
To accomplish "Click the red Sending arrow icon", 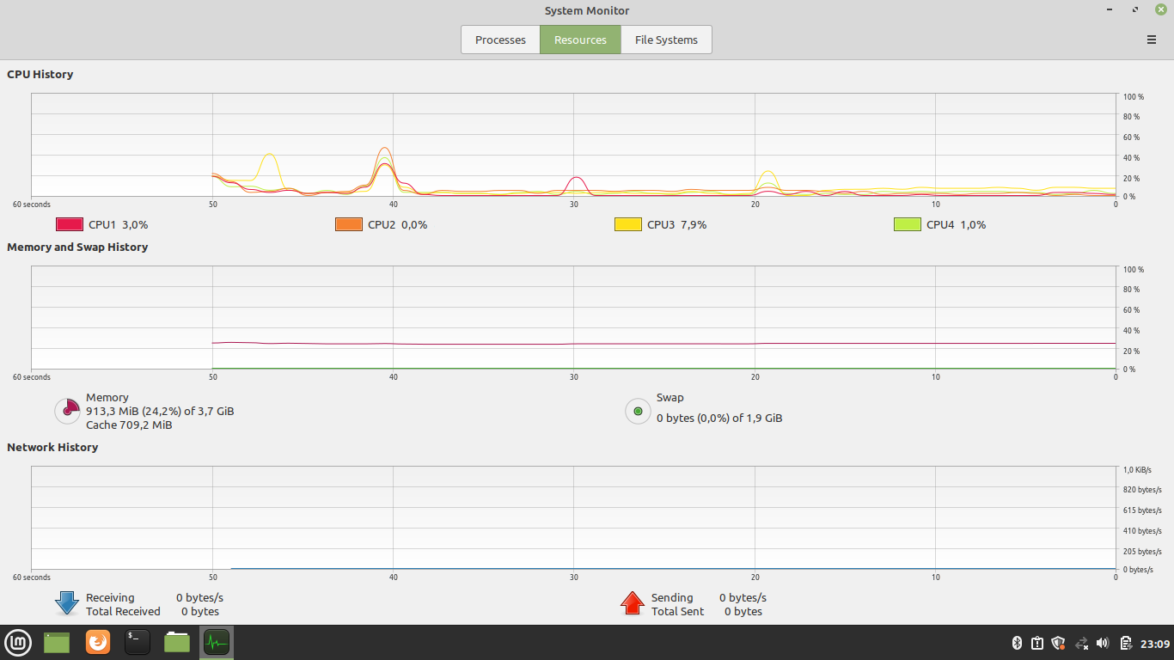I will pos(633,603).
